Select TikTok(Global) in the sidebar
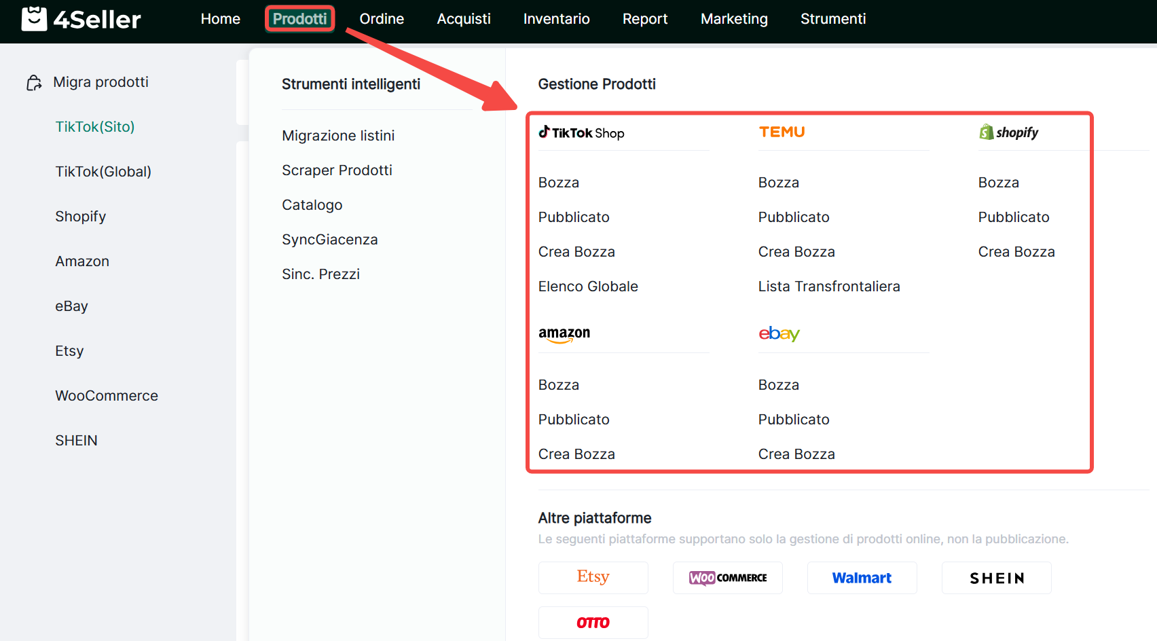1157x641 pixels. pyautogui.click(x=103, y=172)
